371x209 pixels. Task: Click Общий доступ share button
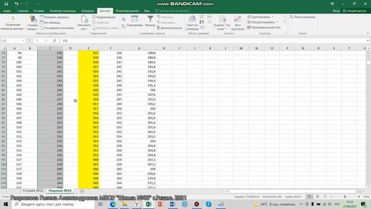tap(354, 11)
